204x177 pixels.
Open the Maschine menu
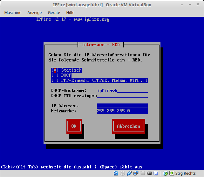point(13,13)
